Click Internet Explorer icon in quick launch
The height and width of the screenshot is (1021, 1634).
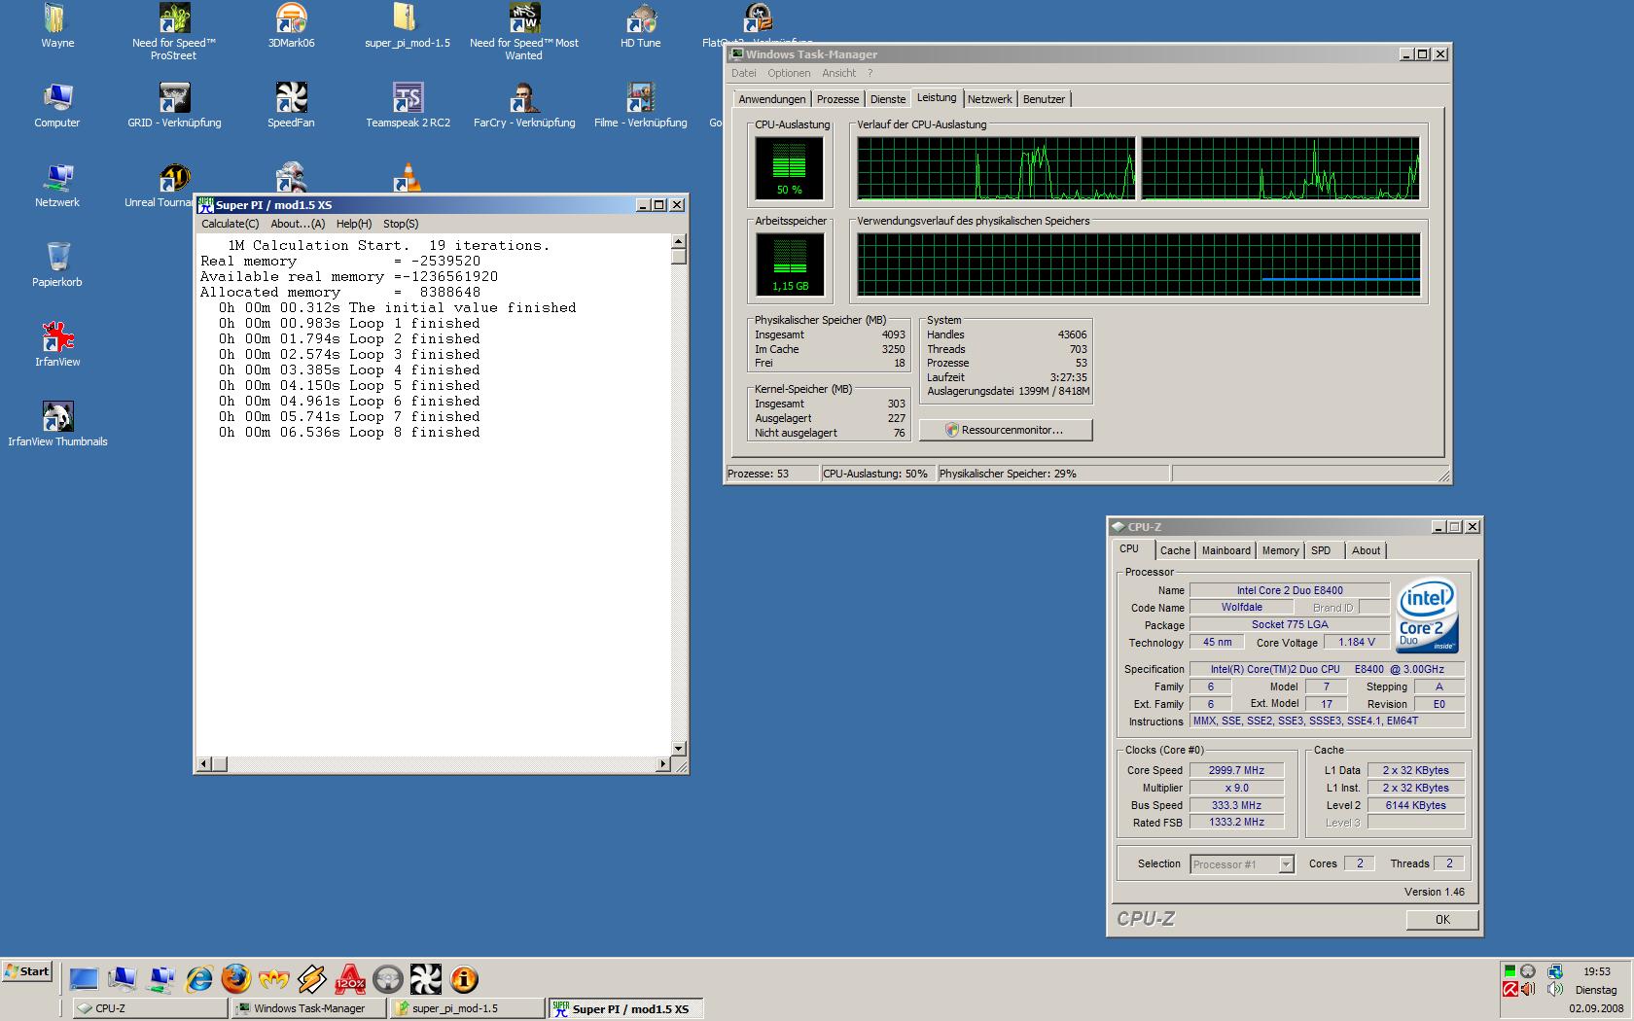[x=199, y=979]
